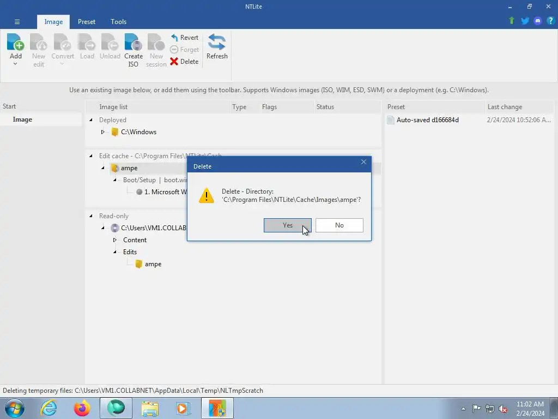Click the Unload toolbar icon
The width and height of the screenshot is (558, 419).
(110, 43)
